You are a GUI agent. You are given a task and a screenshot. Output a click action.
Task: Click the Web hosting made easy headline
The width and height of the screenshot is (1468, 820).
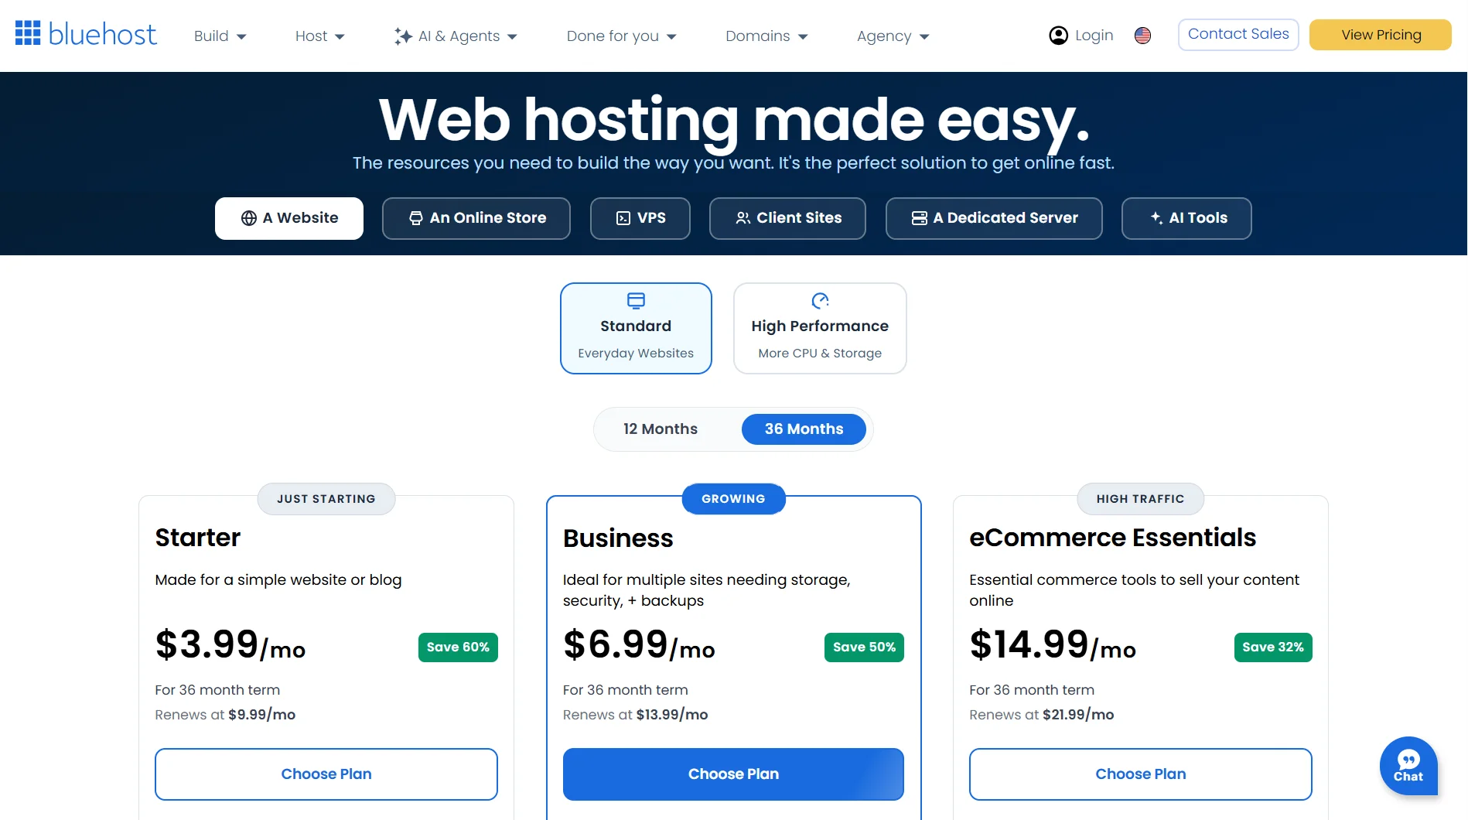(734, 121)
